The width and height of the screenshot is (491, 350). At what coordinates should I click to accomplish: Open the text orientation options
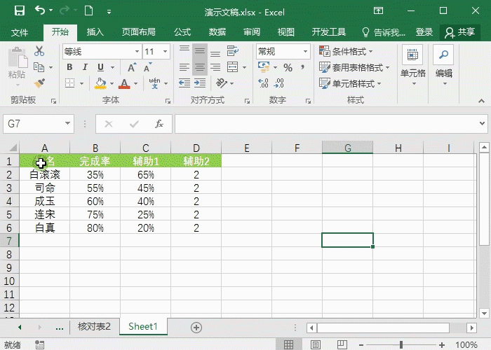tap(222, 83)
